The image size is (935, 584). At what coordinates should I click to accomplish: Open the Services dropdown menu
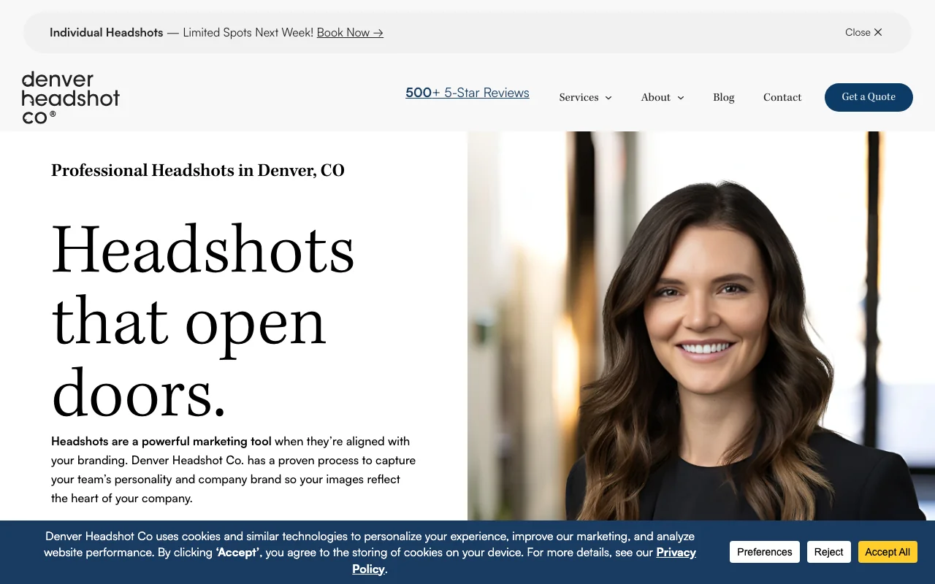pos(584,97)
